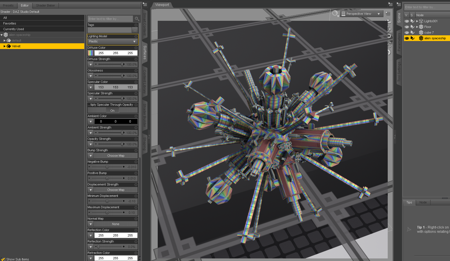Open the Normal Map settings gear
The image size is (450, 261).
click(136, 219)
